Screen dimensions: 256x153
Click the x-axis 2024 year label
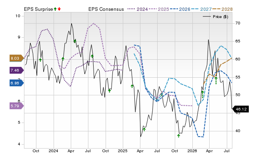(53, 151)
